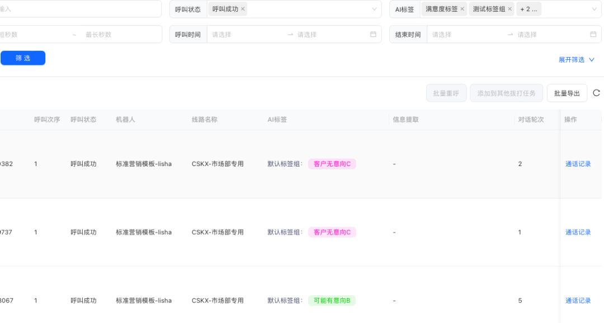
Task: Select CSKX-市场部专用 in row ending 737
Action: coord(218,232)
